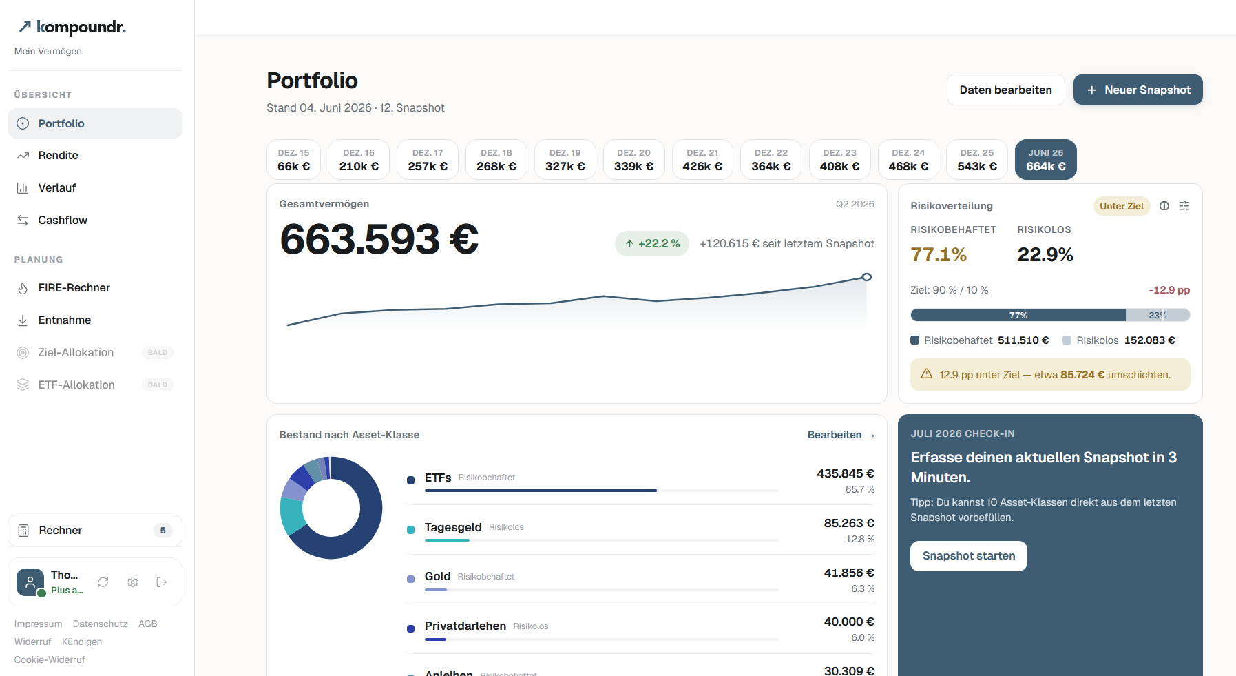Select the DEZ. 23 408k € snapshot

pos(840,160)
